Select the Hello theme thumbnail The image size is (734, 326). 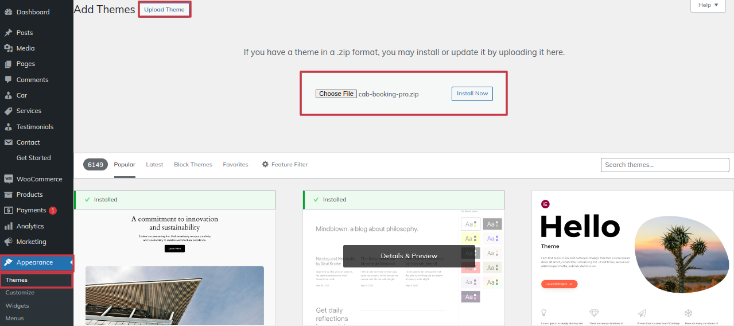pos(632,258)
